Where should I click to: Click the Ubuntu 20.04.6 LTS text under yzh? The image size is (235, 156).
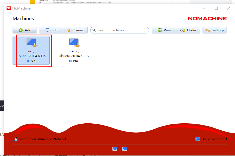click(31, 56)
